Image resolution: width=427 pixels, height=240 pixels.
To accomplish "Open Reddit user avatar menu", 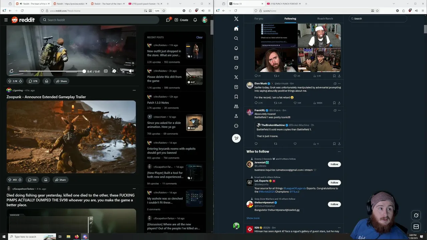I will pyautogui.click(x=204, y=20).
